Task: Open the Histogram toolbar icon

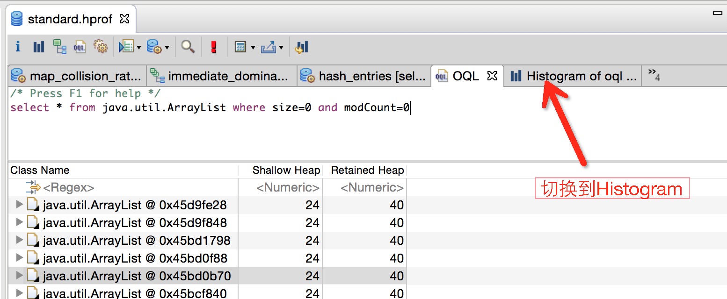Action: coord(39,47)
